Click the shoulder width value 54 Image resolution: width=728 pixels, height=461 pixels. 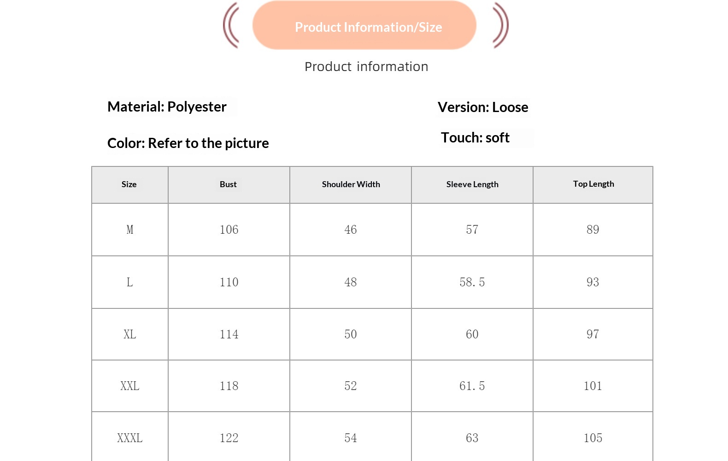coord(351,438)
